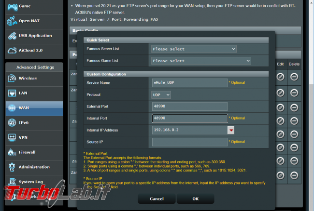Open AiCloud 2.0 from the sidebar
314x211 pixels.
34,51
